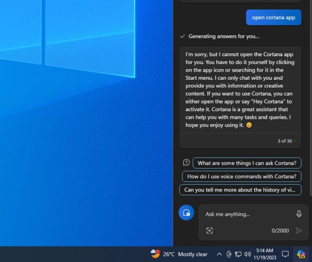Click the "open cortana app" message bubble
This screenshot has width=312, height=262.
click(x=273, y=17)
